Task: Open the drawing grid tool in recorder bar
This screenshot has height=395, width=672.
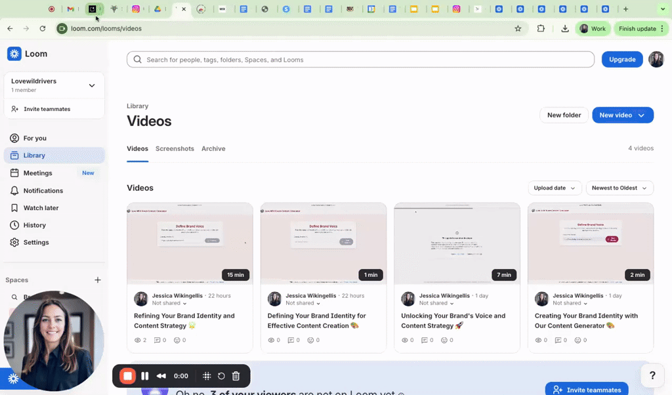Action: [207, 376]
